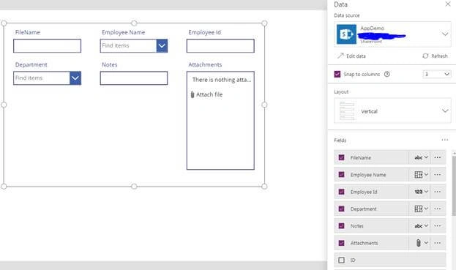Check the ID field checkbox
Screen dimensions: 456x270
point(341,260)
